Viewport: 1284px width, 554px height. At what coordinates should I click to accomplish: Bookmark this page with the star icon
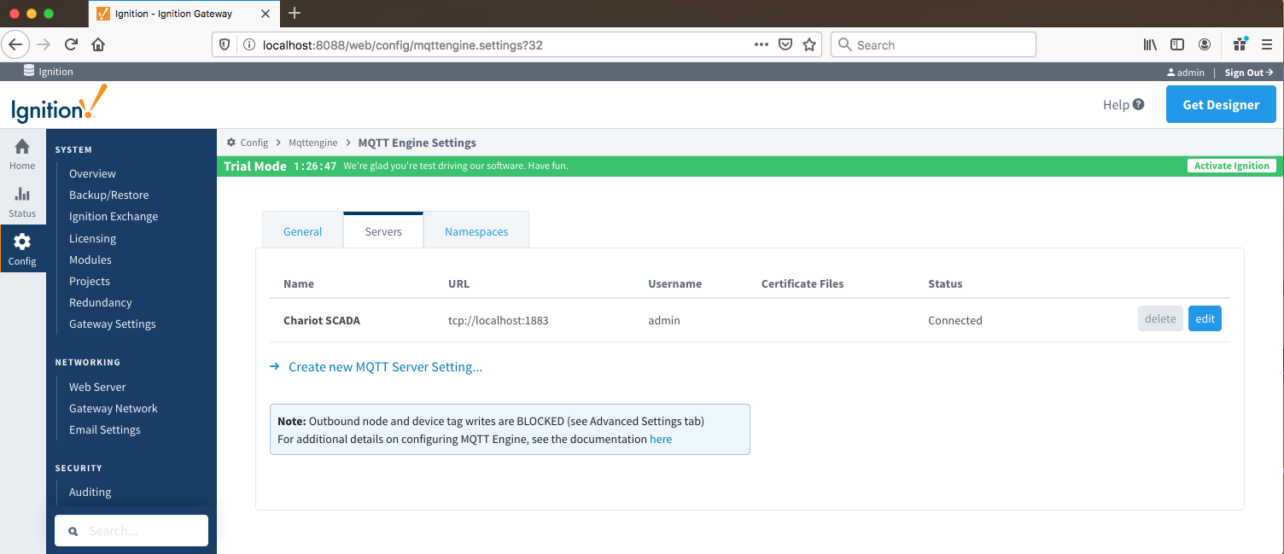[809, 44]
